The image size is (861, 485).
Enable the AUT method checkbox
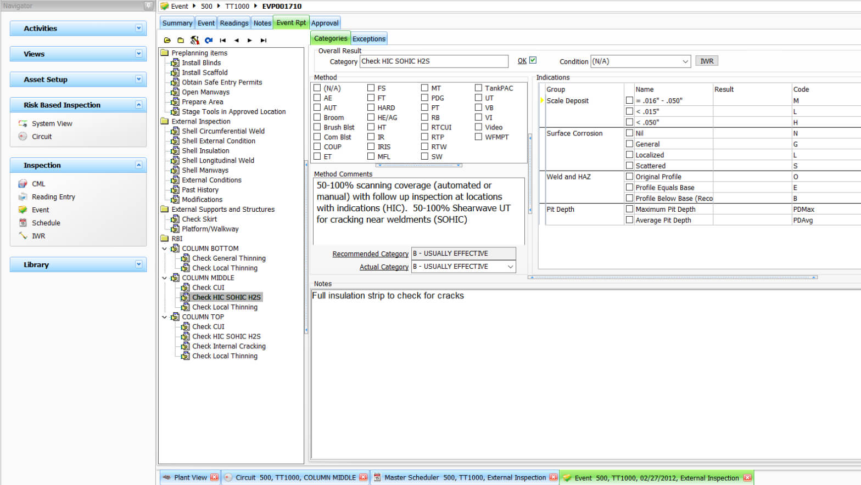[317, 108]
